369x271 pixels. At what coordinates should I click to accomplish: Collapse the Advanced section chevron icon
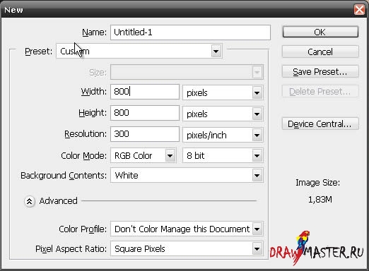tap(30, 201)
